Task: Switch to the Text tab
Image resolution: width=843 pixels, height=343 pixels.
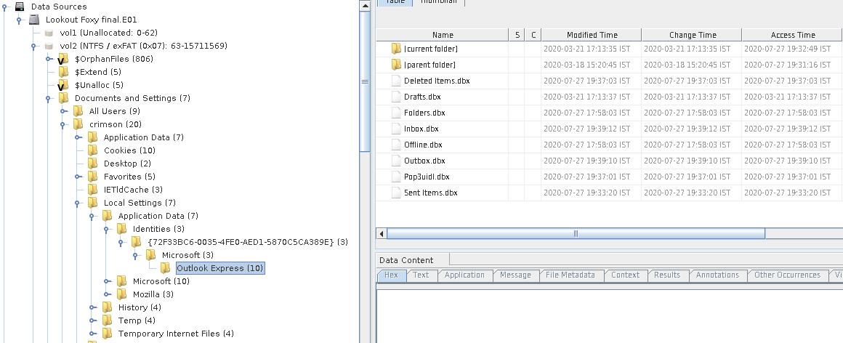Action: (421, 275)
